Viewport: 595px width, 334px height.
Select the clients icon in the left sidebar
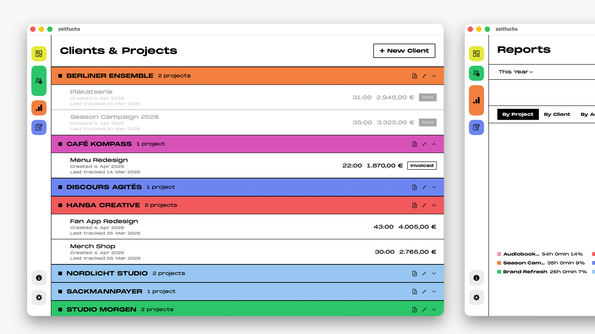pos(39,81)
